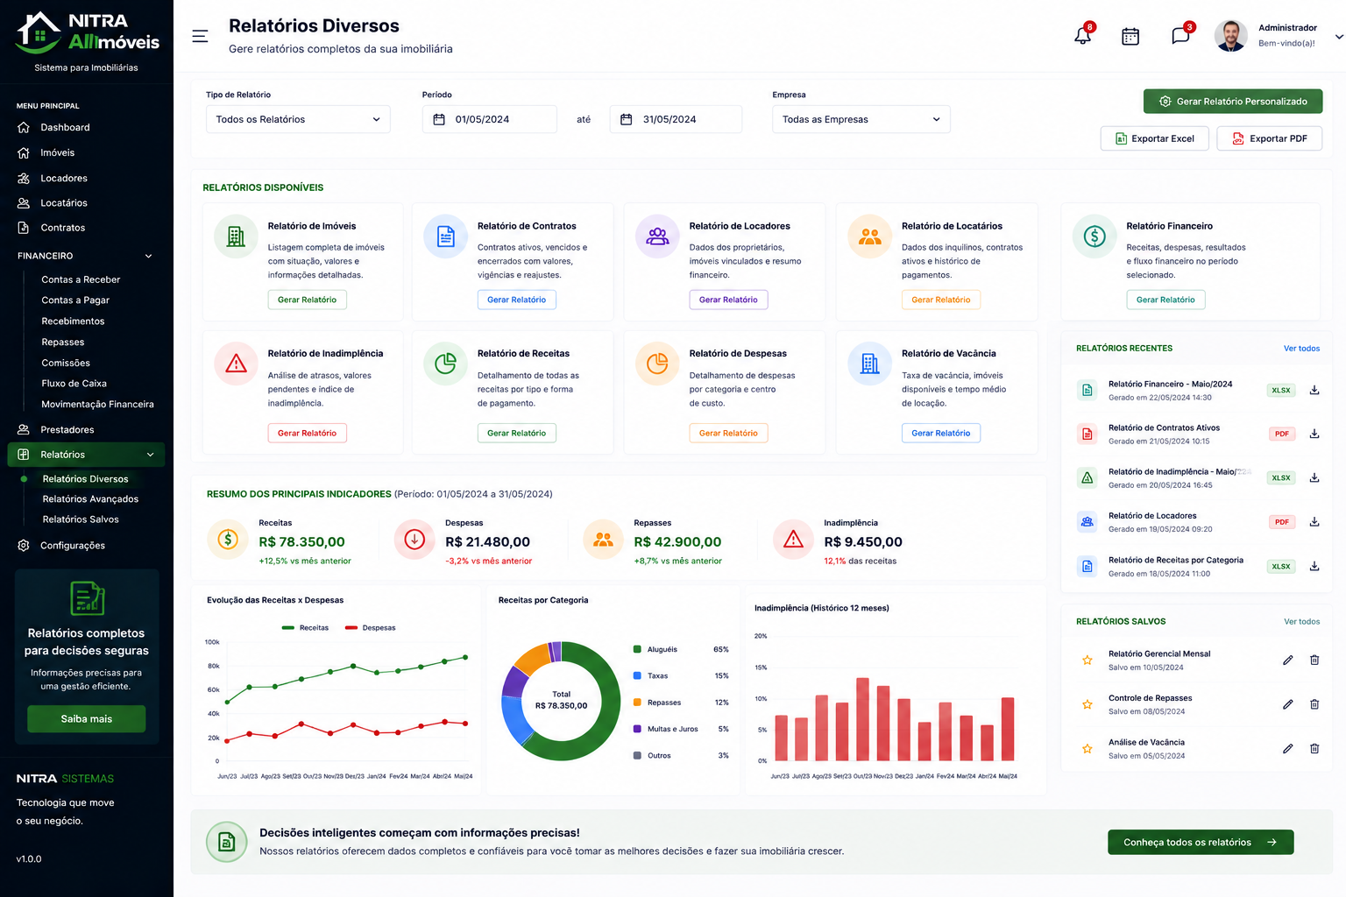This screenshot has width=1346, height=897.
Task: Select the Aluguéis green legend swatch
Action: (637, 649)
